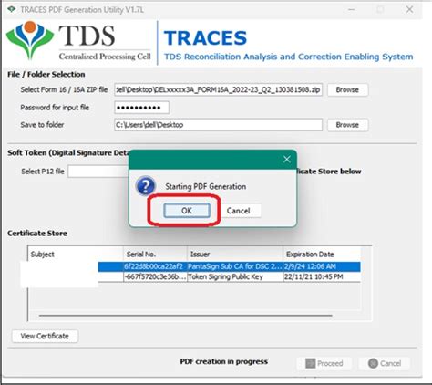Click the 2/9/24 12:06 AM expiration cell
432x385 pixels.
coord(322,266)
